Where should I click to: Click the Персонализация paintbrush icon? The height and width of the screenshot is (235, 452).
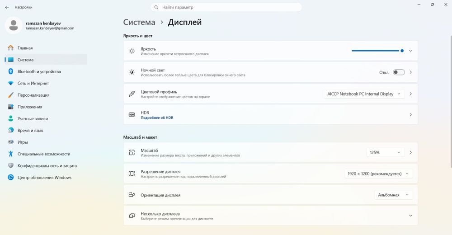11,95
